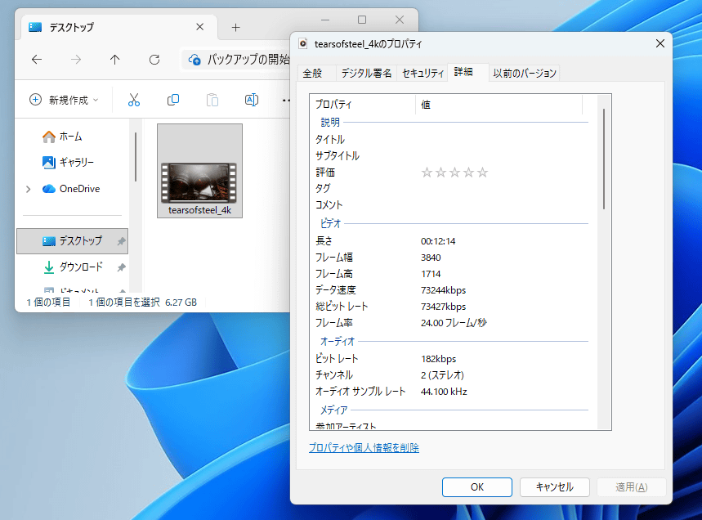Click the OK button in properties dialog
This screenshot has height=520, width=702.
(x=477, y=486)
